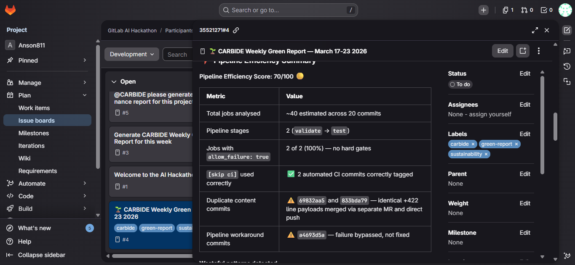Remove the green-report label
575x265 pixels.
516,144
